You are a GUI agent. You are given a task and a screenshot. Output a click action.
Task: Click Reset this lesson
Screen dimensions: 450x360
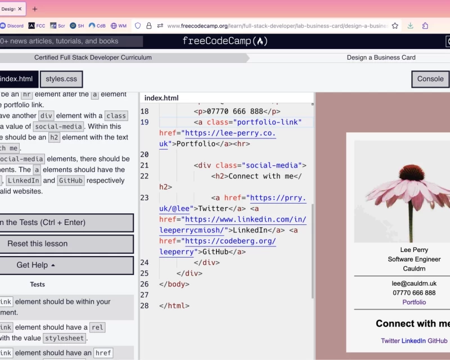point(66,244)
